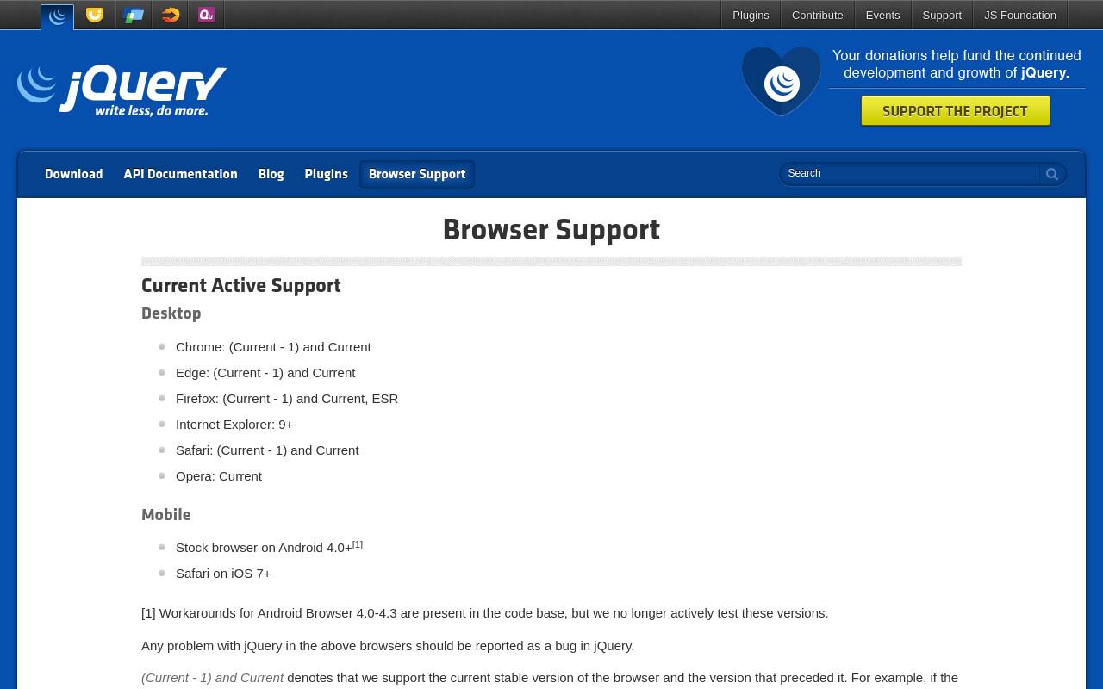
Task: Click the Android Browser workarounds footnote text
Action: [x=484, y=613]
